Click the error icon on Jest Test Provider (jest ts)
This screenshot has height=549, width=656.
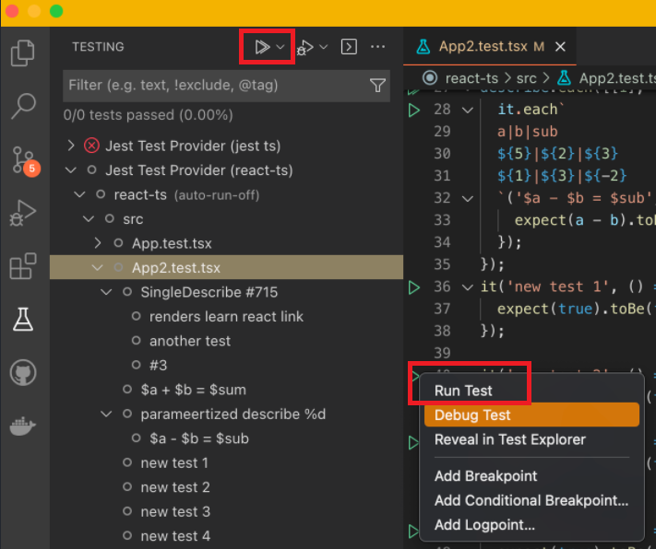coord(91,146)
